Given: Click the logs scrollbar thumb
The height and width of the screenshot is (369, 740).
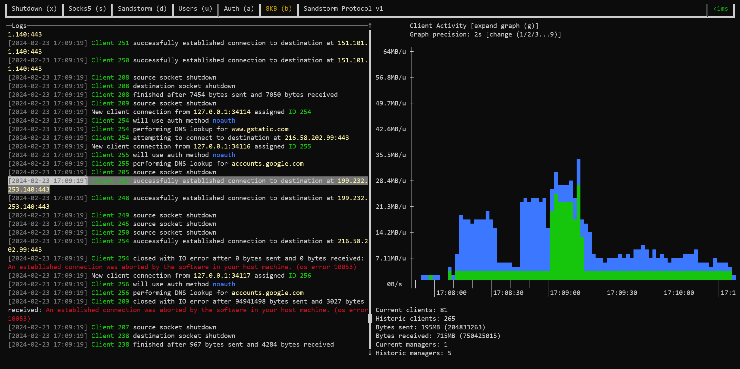Looking at the screenshot, I should [370, 318].
